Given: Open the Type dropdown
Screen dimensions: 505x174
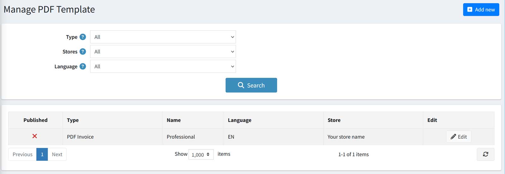Looking at the screenshot, I should click(163, 37).
